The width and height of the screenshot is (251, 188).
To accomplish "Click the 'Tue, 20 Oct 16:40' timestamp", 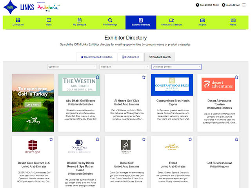I will pyautogui.click(x=209, y=5).
